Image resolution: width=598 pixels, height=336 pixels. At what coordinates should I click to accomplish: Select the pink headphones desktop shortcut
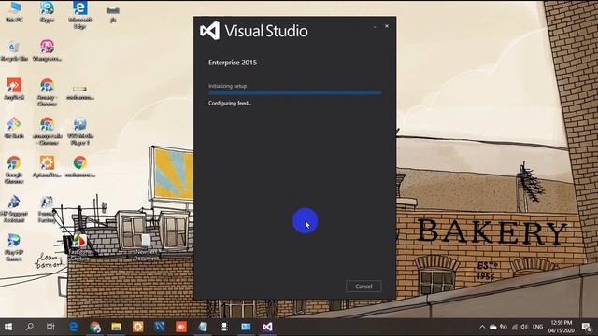click(x=47, y=50)
